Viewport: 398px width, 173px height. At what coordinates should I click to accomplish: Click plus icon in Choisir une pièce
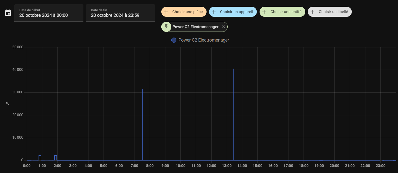[166, 12]
